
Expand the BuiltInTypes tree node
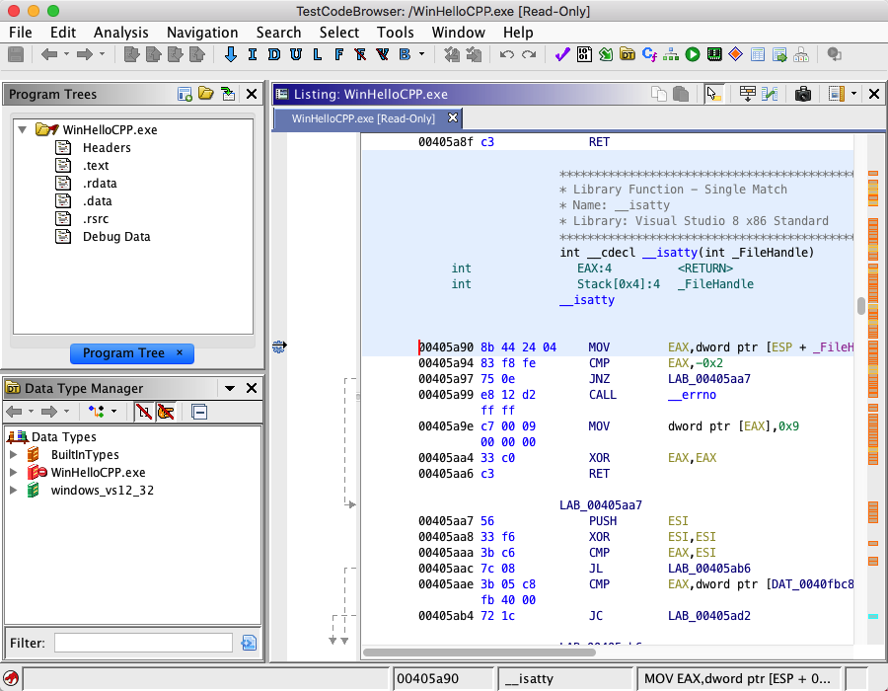click(x=14, y=455)
